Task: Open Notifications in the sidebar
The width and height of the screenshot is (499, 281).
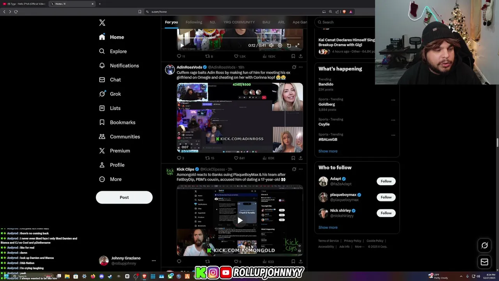Action: coord(119,66)
